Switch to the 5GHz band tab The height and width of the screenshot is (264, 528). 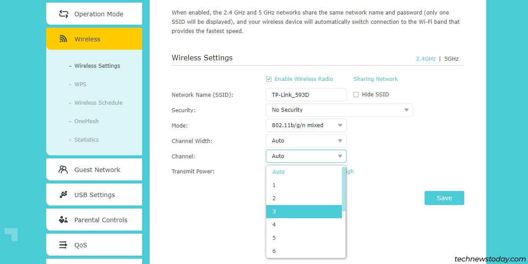(x=451, y=59)
